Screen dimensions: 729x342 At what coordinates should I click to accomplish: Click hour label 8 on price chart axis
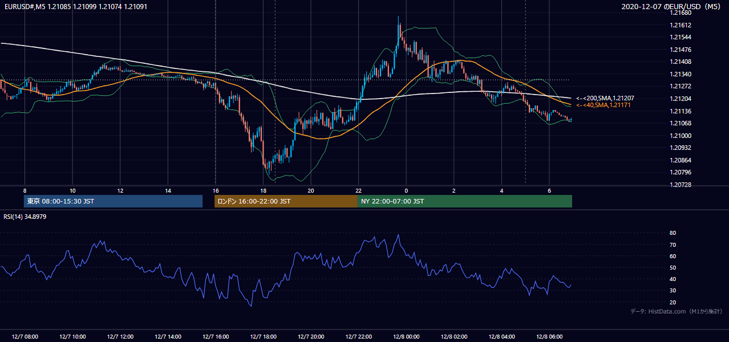[x=25, y=190]
